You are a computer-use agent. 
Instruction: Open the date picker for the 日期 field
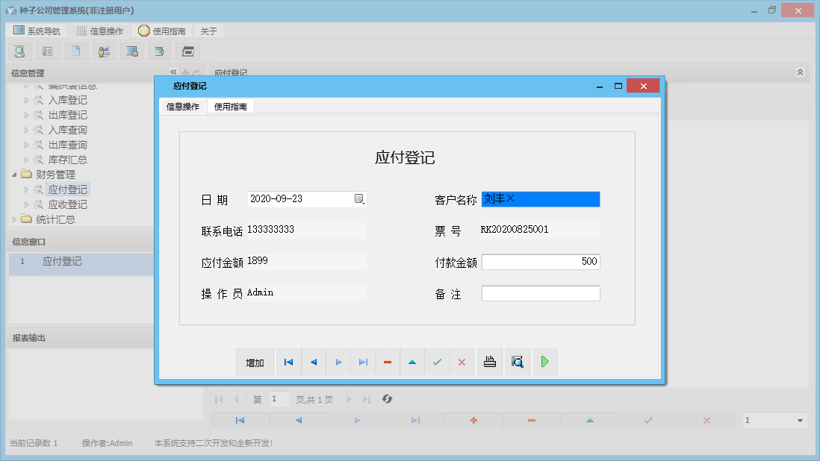[360, 198]
